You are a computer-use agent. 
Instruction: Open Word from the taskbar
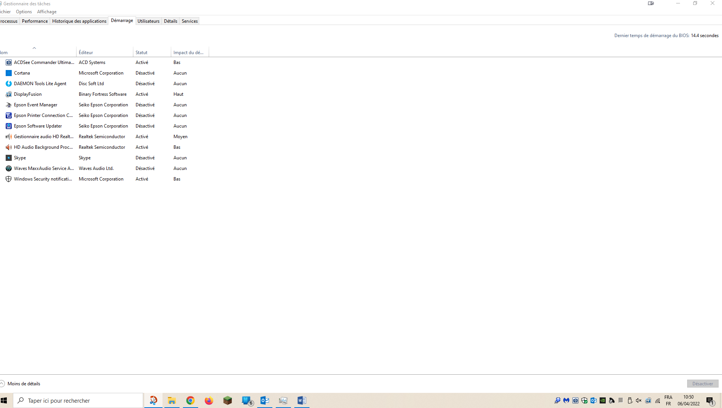pyautogui.click(x=302, y=400)
